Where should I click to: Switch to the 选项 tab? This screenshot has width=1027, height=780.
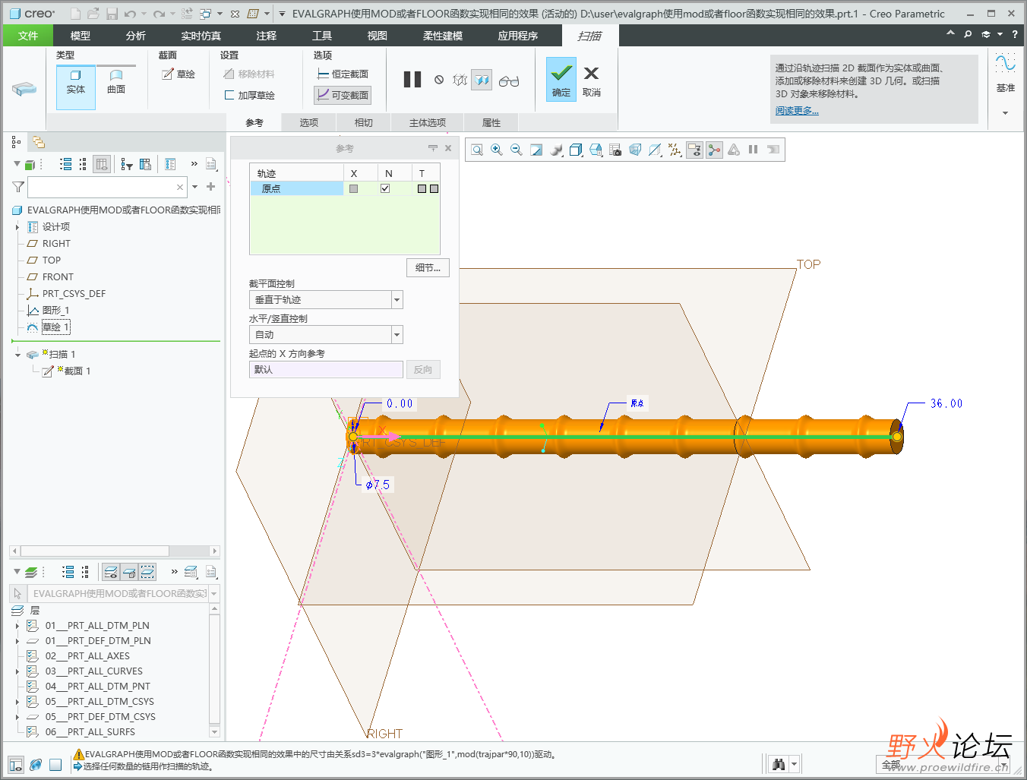308,123
